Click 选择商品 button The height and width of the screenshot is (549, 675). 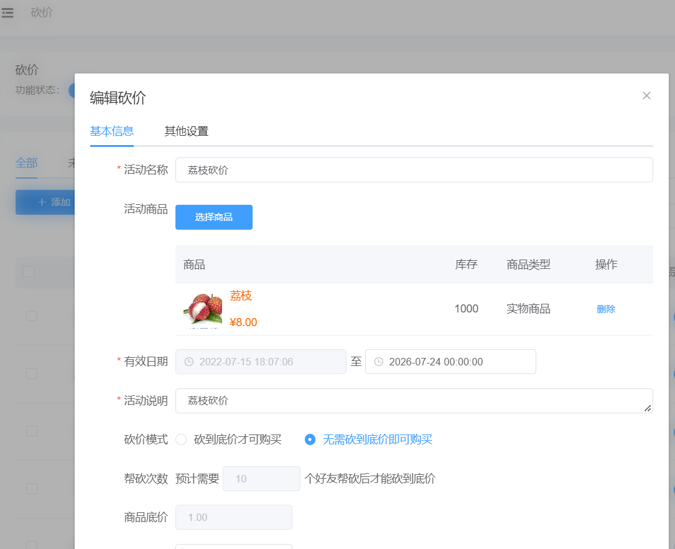pyautogui.click(x=214, y=217)
